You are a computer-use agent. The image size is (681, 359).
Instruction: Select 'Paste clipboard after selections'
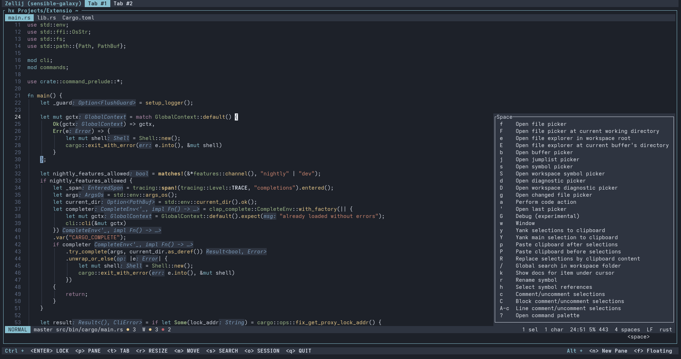click(x=584, y=245)
